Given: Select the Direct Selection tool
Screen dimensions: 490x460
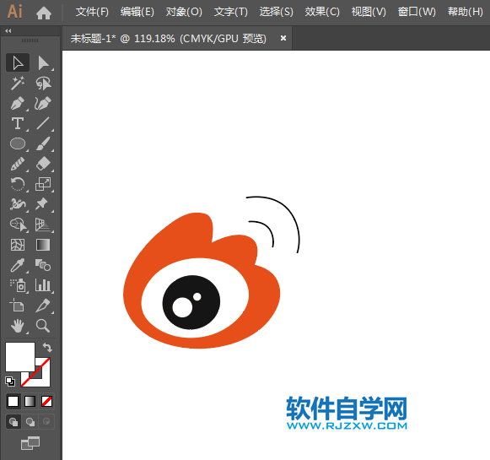Looking at the screenshot, I should click(x=43, y=62).
